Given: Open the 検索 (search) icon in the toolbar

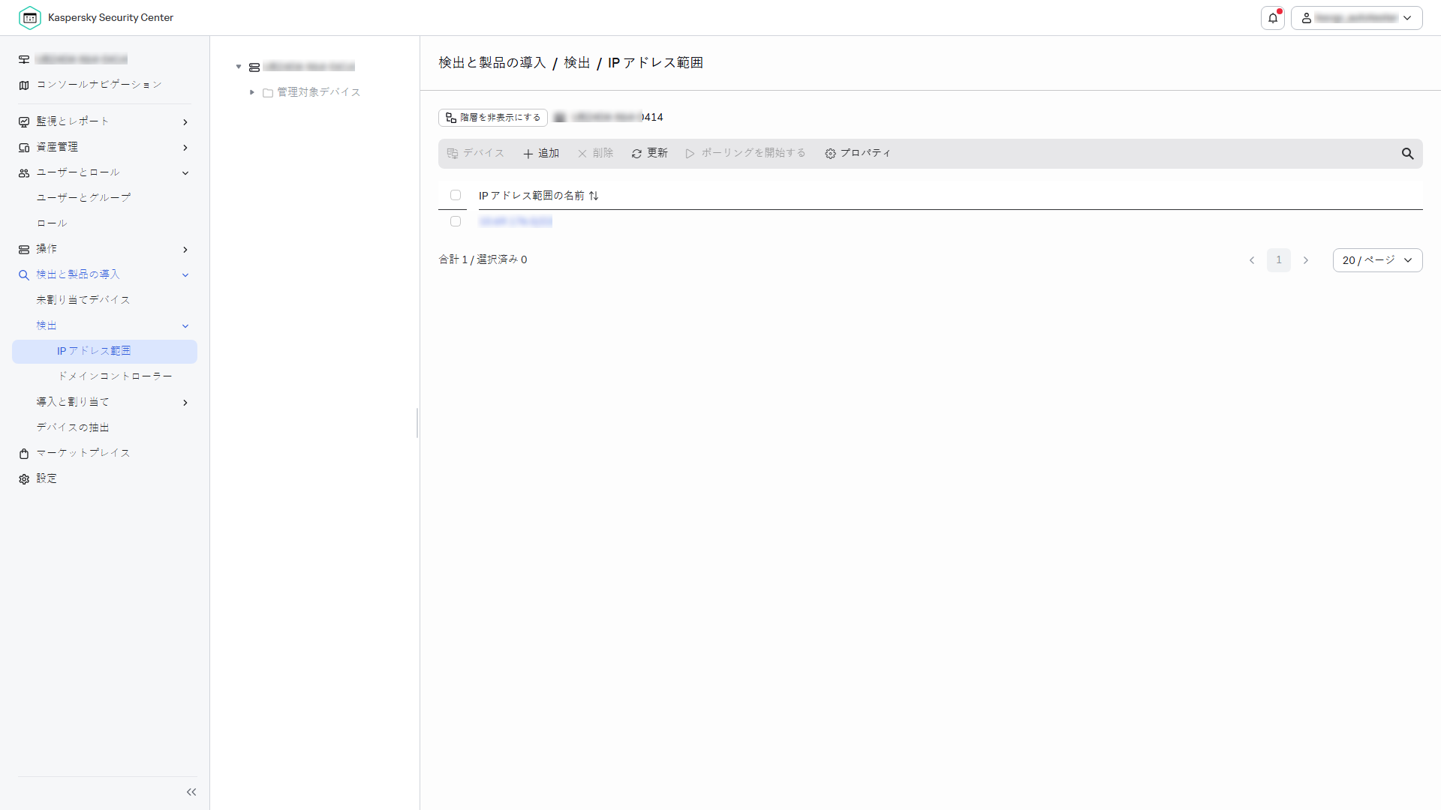Looking at the screenshot, I should click(1407, 153).
